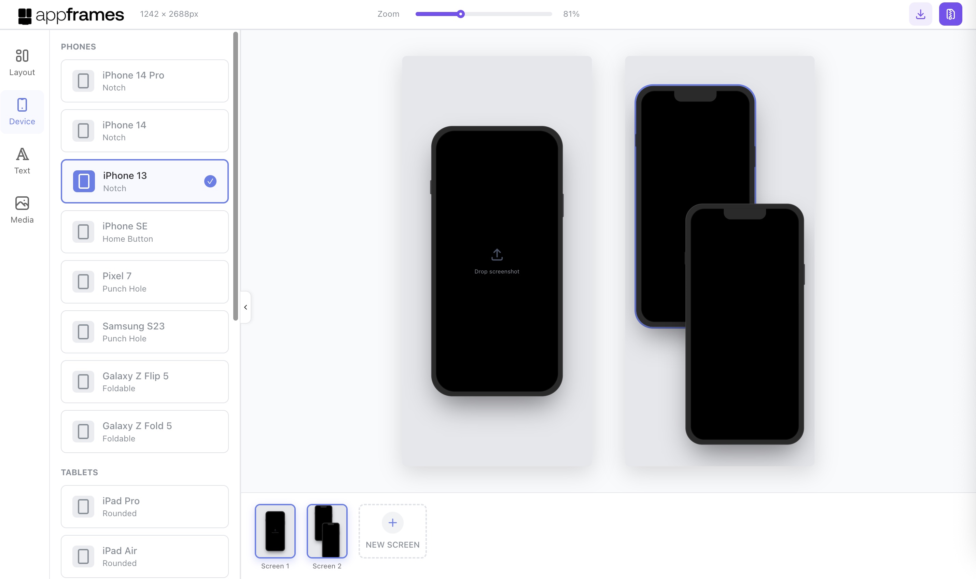Viewport: 976px width, 579px height.
Task: Switch to the Device tab
Action: tap(22, 112)
